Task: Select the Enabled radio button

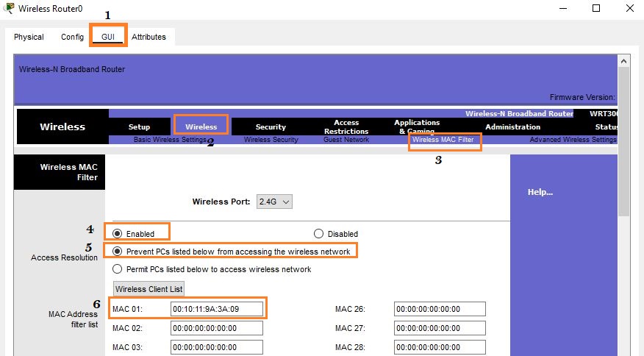Action: pyautogui.click(x=118, y=234)
